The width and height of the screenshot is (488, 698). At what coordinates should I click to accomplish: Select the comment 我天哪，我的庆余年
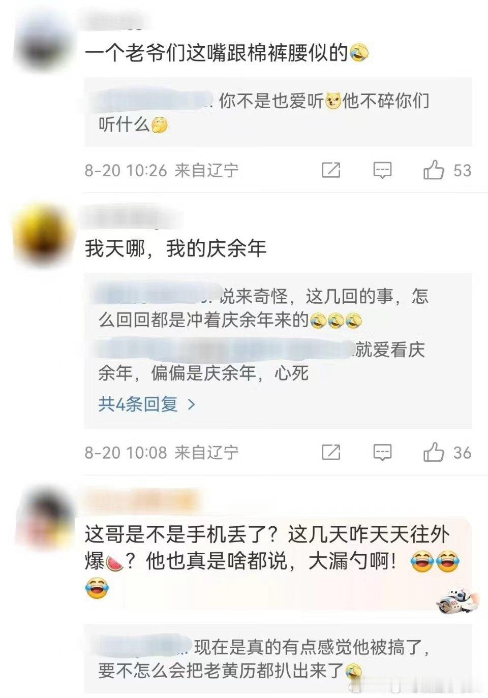coord(176,248)
